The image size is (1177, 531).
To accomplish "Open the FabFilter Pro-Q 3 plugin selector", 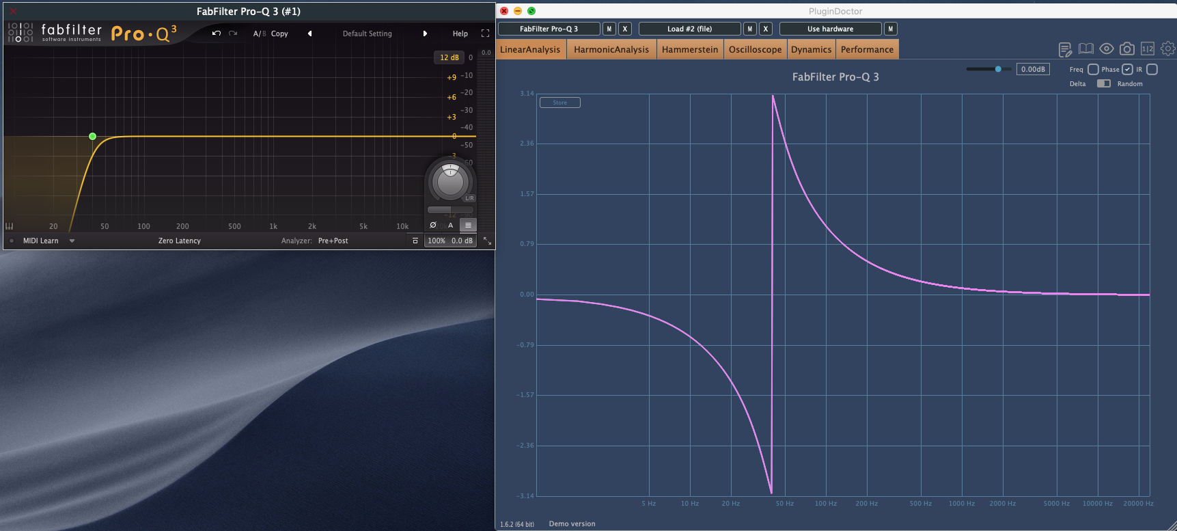I will [549, 29].
